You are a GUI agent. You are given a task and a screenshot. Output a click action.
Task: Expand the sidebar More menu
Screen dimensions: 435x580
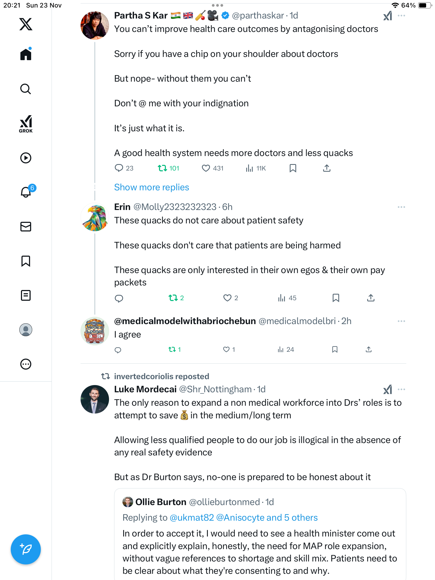(26, 364)
